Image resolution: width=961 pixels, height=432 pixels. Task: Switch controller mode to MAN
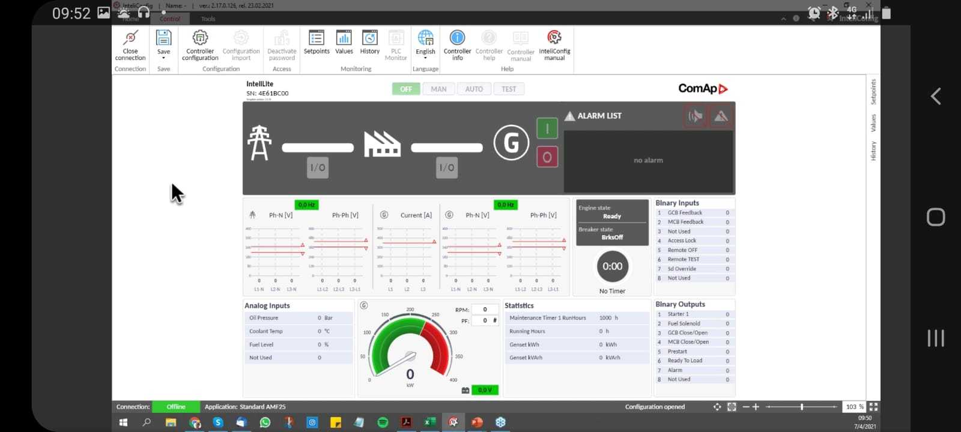[438, 89]
